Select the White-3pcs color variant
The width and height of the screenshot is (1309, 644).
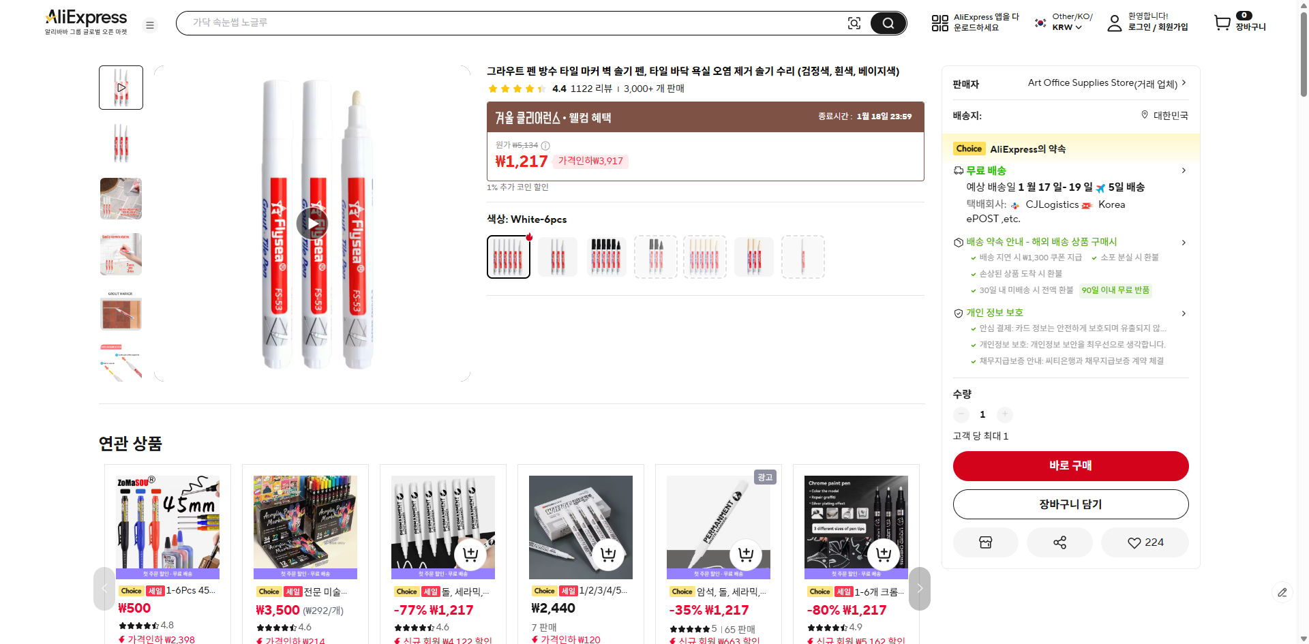pyautogui.click(x=557, y=256)
